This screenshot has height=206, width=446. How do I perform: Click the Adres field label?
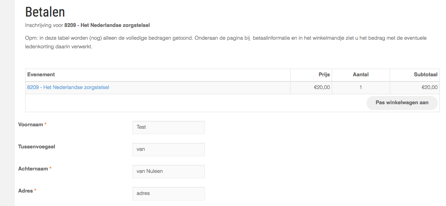pyautogui.click(x=26, y=191)
